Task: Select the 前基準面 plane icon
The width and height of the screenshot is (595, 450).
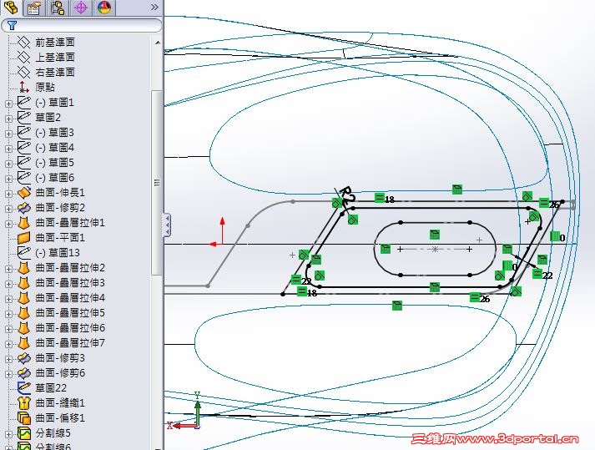Action: (x=23, y=42)
